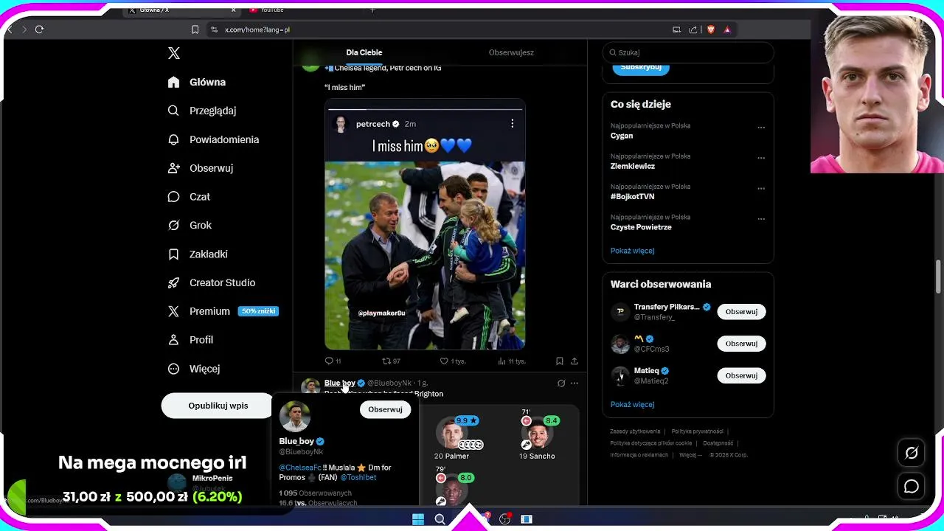This screenshot has height=531, width=944.
Task: Open options for Czyste Powietrze trend
Action: pos(761,219)
